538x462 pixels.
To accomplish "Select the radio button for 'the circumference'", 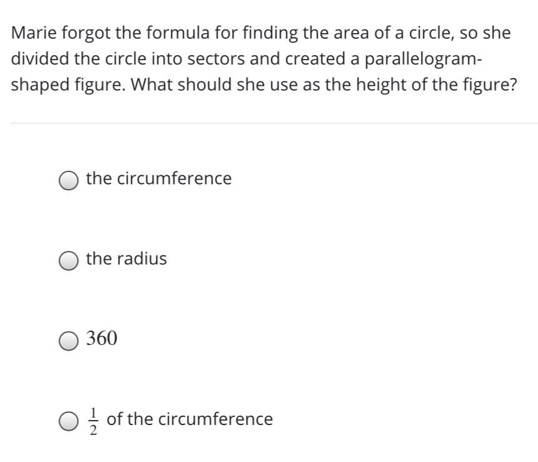I will click(69, 180).
